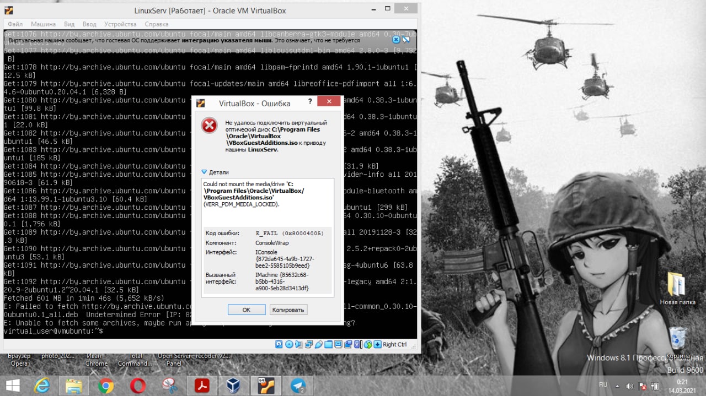Image resolution: width=706 pixels, height=396 pixels.
Task: Open the Справка menu
Action: pos(157,24)
